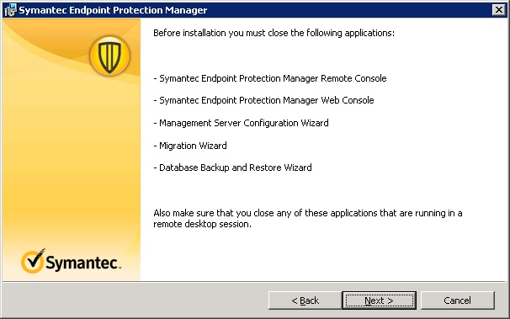Click gray footer area left of Back button

[135, 300]
